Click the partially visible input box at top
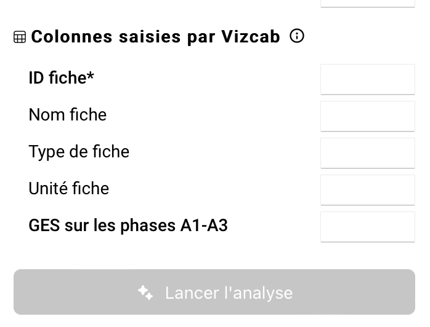The image size is (430, 327). pyautogui.click(x=367, y=3)
